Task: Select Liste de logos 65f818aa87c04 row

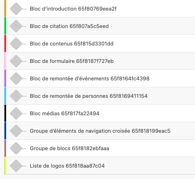Action: 101,166
